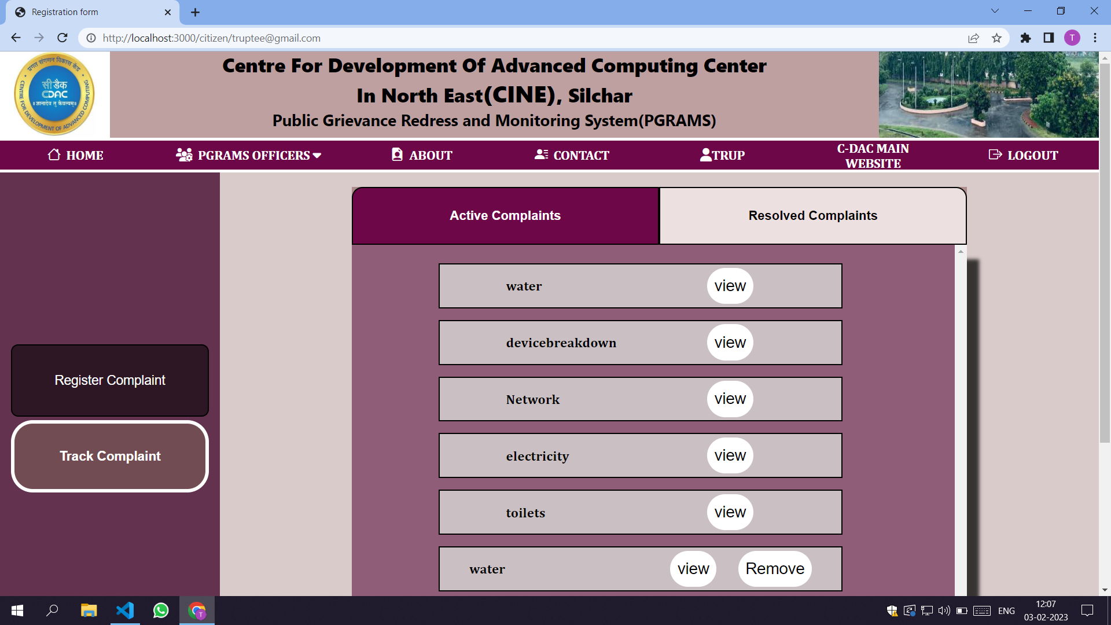The height and width of the screenshot is (625, 1111).
Task: Switch to Resolved Complaints tab
Action: (812, 216)
